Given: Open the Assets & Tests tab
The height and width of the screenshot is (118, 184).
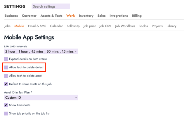Looking at the screenshot, I should coord(51,16).
